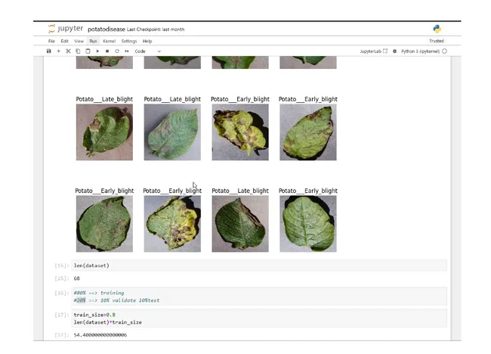491x354 pixels.
Task: Click the Last Checkpoint: last month text
Action: coord(156,29)
